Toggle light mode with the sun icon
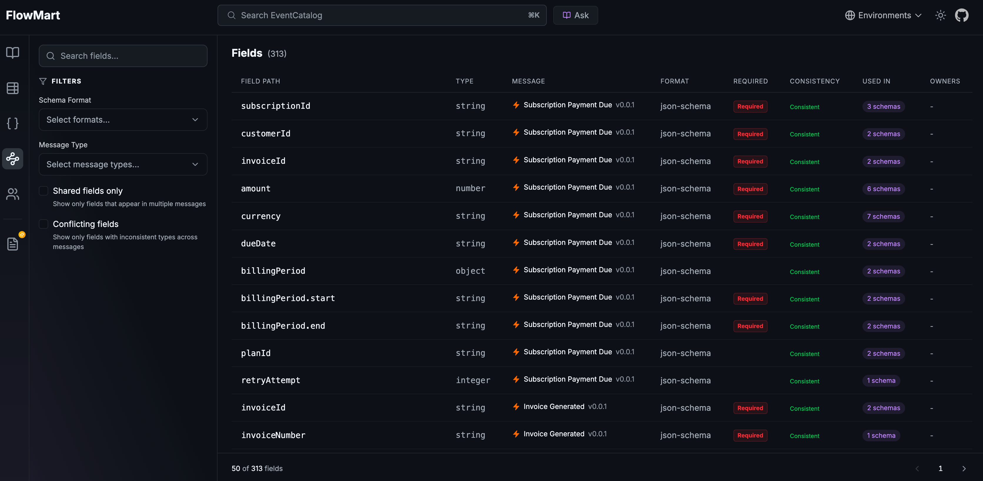The image size is (983, 481). [940, 15]
